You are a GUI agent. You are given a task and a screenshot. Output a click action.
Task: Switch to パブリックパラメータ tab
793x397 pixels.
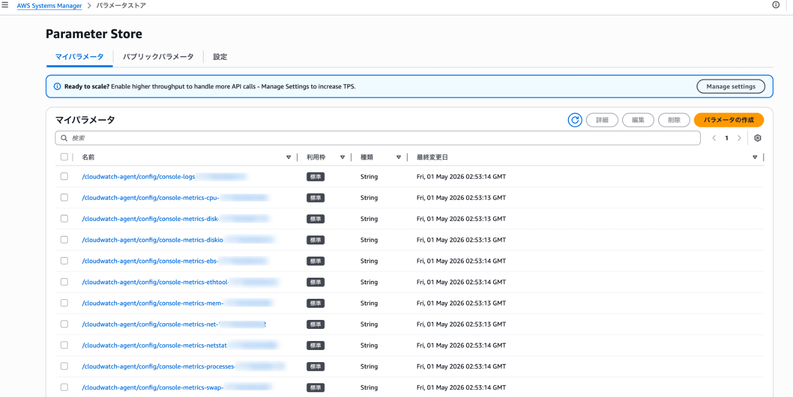click(158, 56)
